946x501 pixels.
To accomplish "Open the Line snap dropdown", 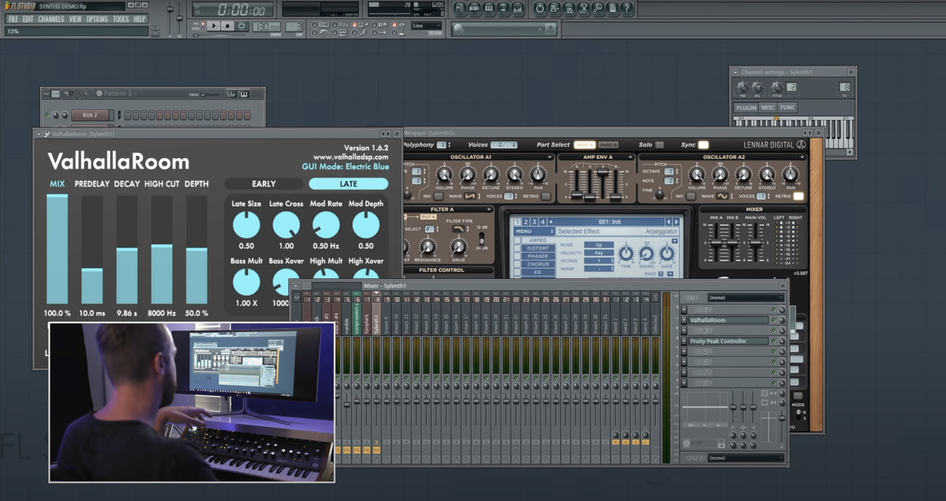I will coord(425,25).
